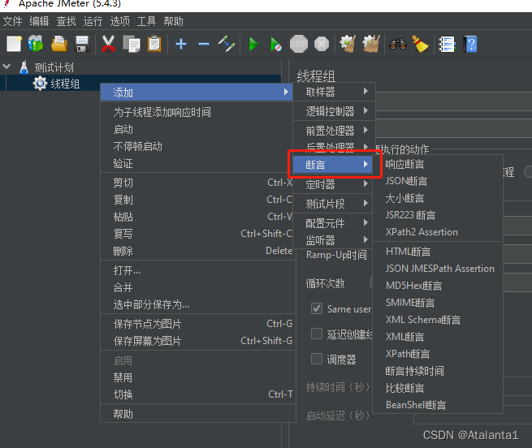
Task: Open the 文件 menu
Action: 12,21
